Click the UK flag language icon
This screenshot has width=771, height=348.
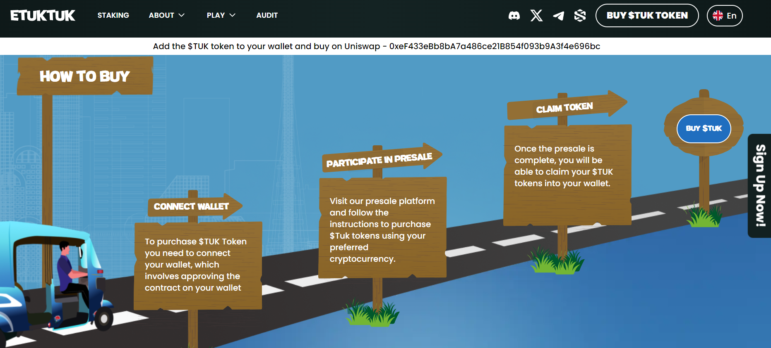tap(718, 16)
